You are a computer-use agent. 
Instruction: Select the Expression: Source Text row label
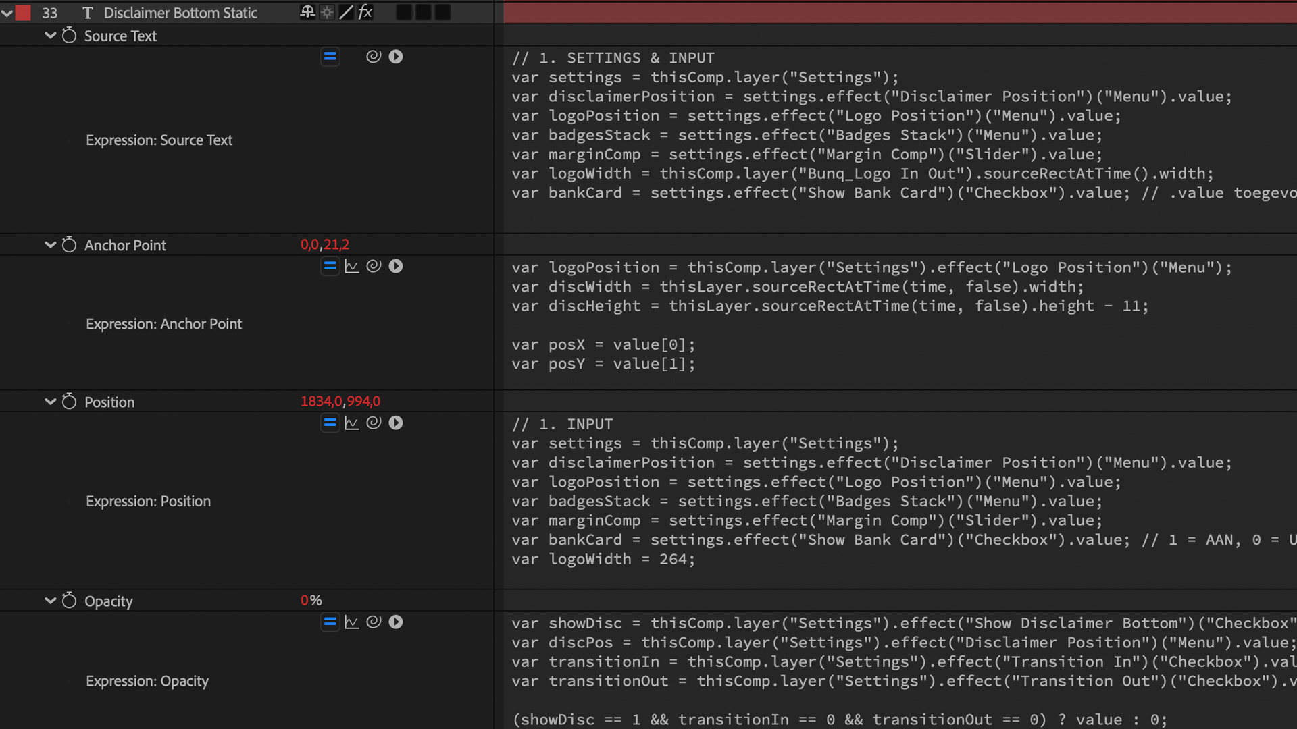159,140
